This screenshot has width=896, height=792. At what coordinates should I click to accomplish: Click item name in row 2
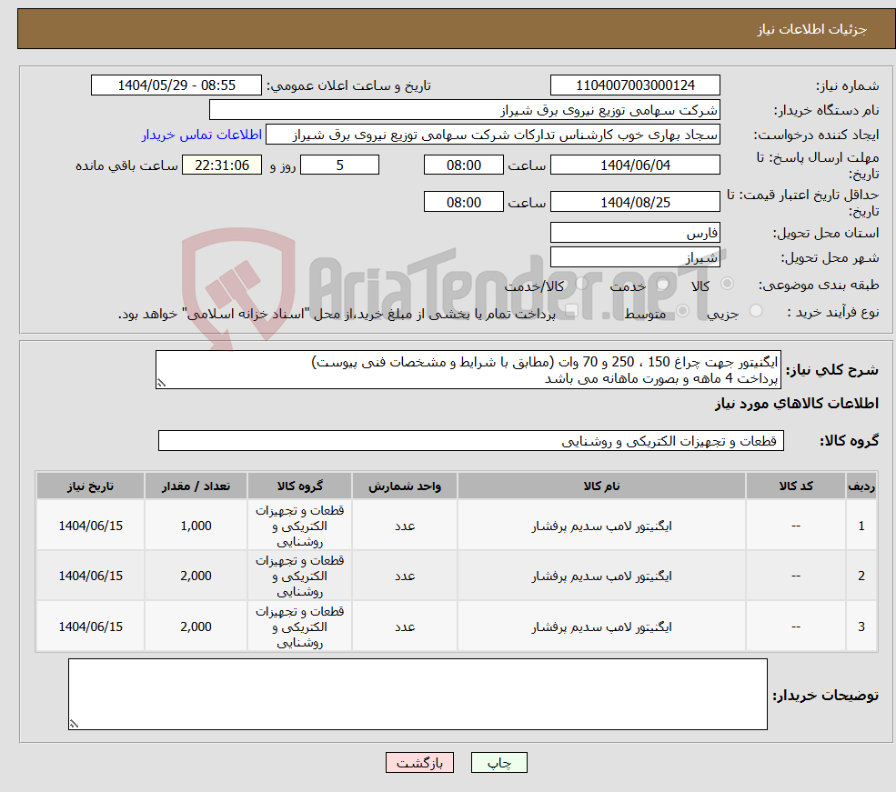pos(601,576)
